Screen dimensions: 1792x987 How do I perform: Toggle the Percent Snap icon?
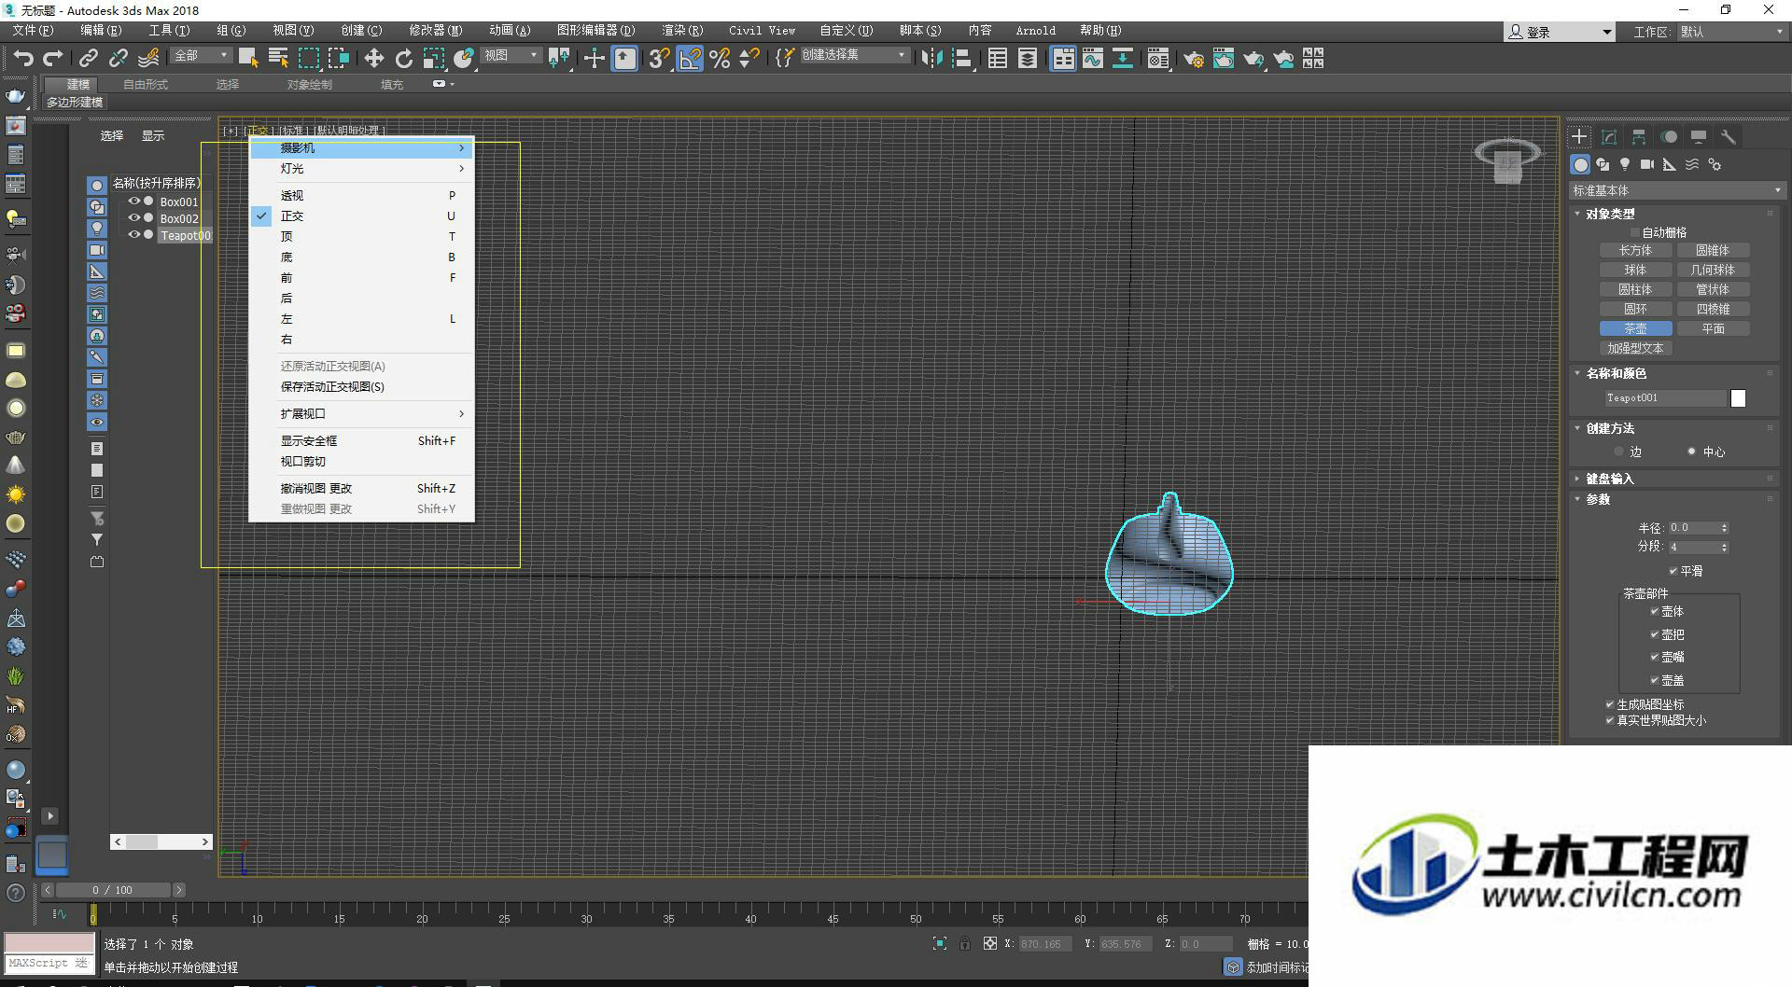pyautogui.click(x=720, y=59)
